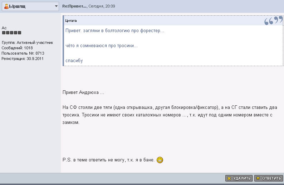Click the smiley emoji after P.S. line

pyautogui.click(x=160, y=160)
